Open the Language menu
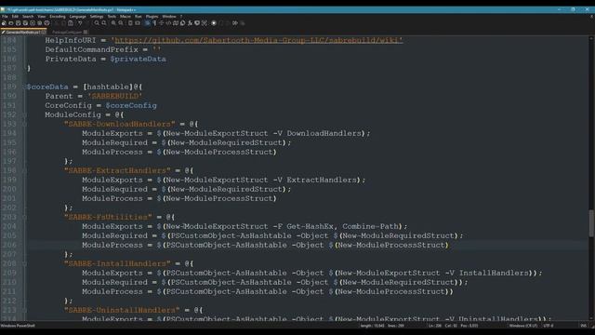 (x=77, y=17)
